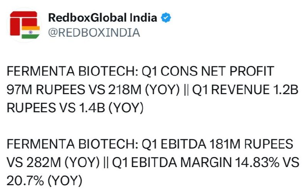Viewport: 308px width, 196px height.
Task: Click the blue verified checkmark badge
Action: coord(166,18)
